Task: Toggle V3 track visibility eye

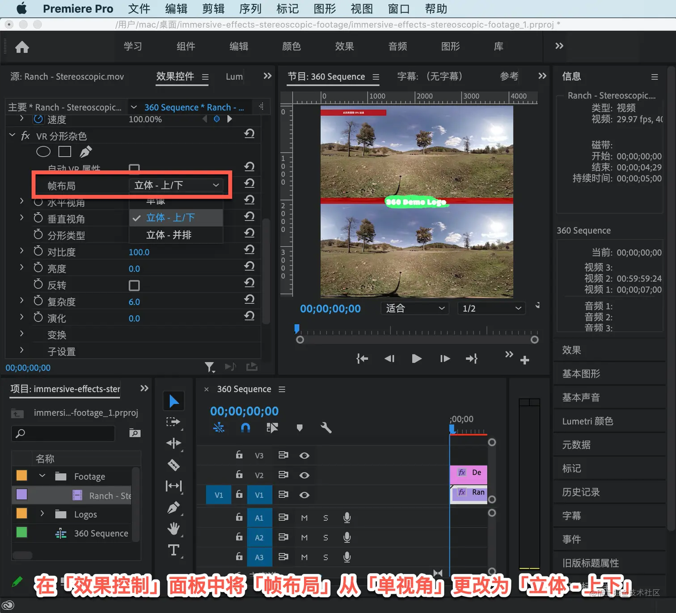Action: [x=304, y=456]
